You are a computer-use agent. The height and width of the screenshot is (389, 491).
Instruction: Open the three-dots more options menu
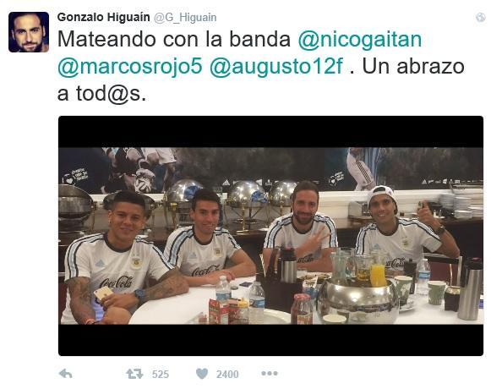270,373
